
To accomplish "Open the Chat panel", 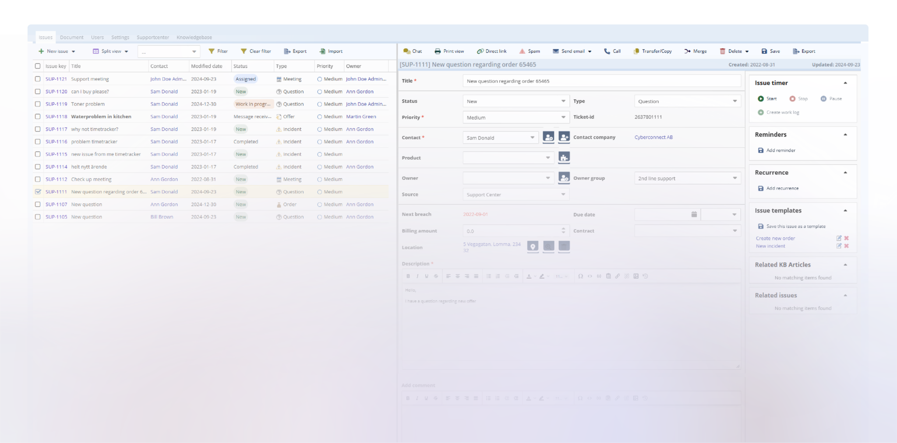I will [x=412, y=51].
